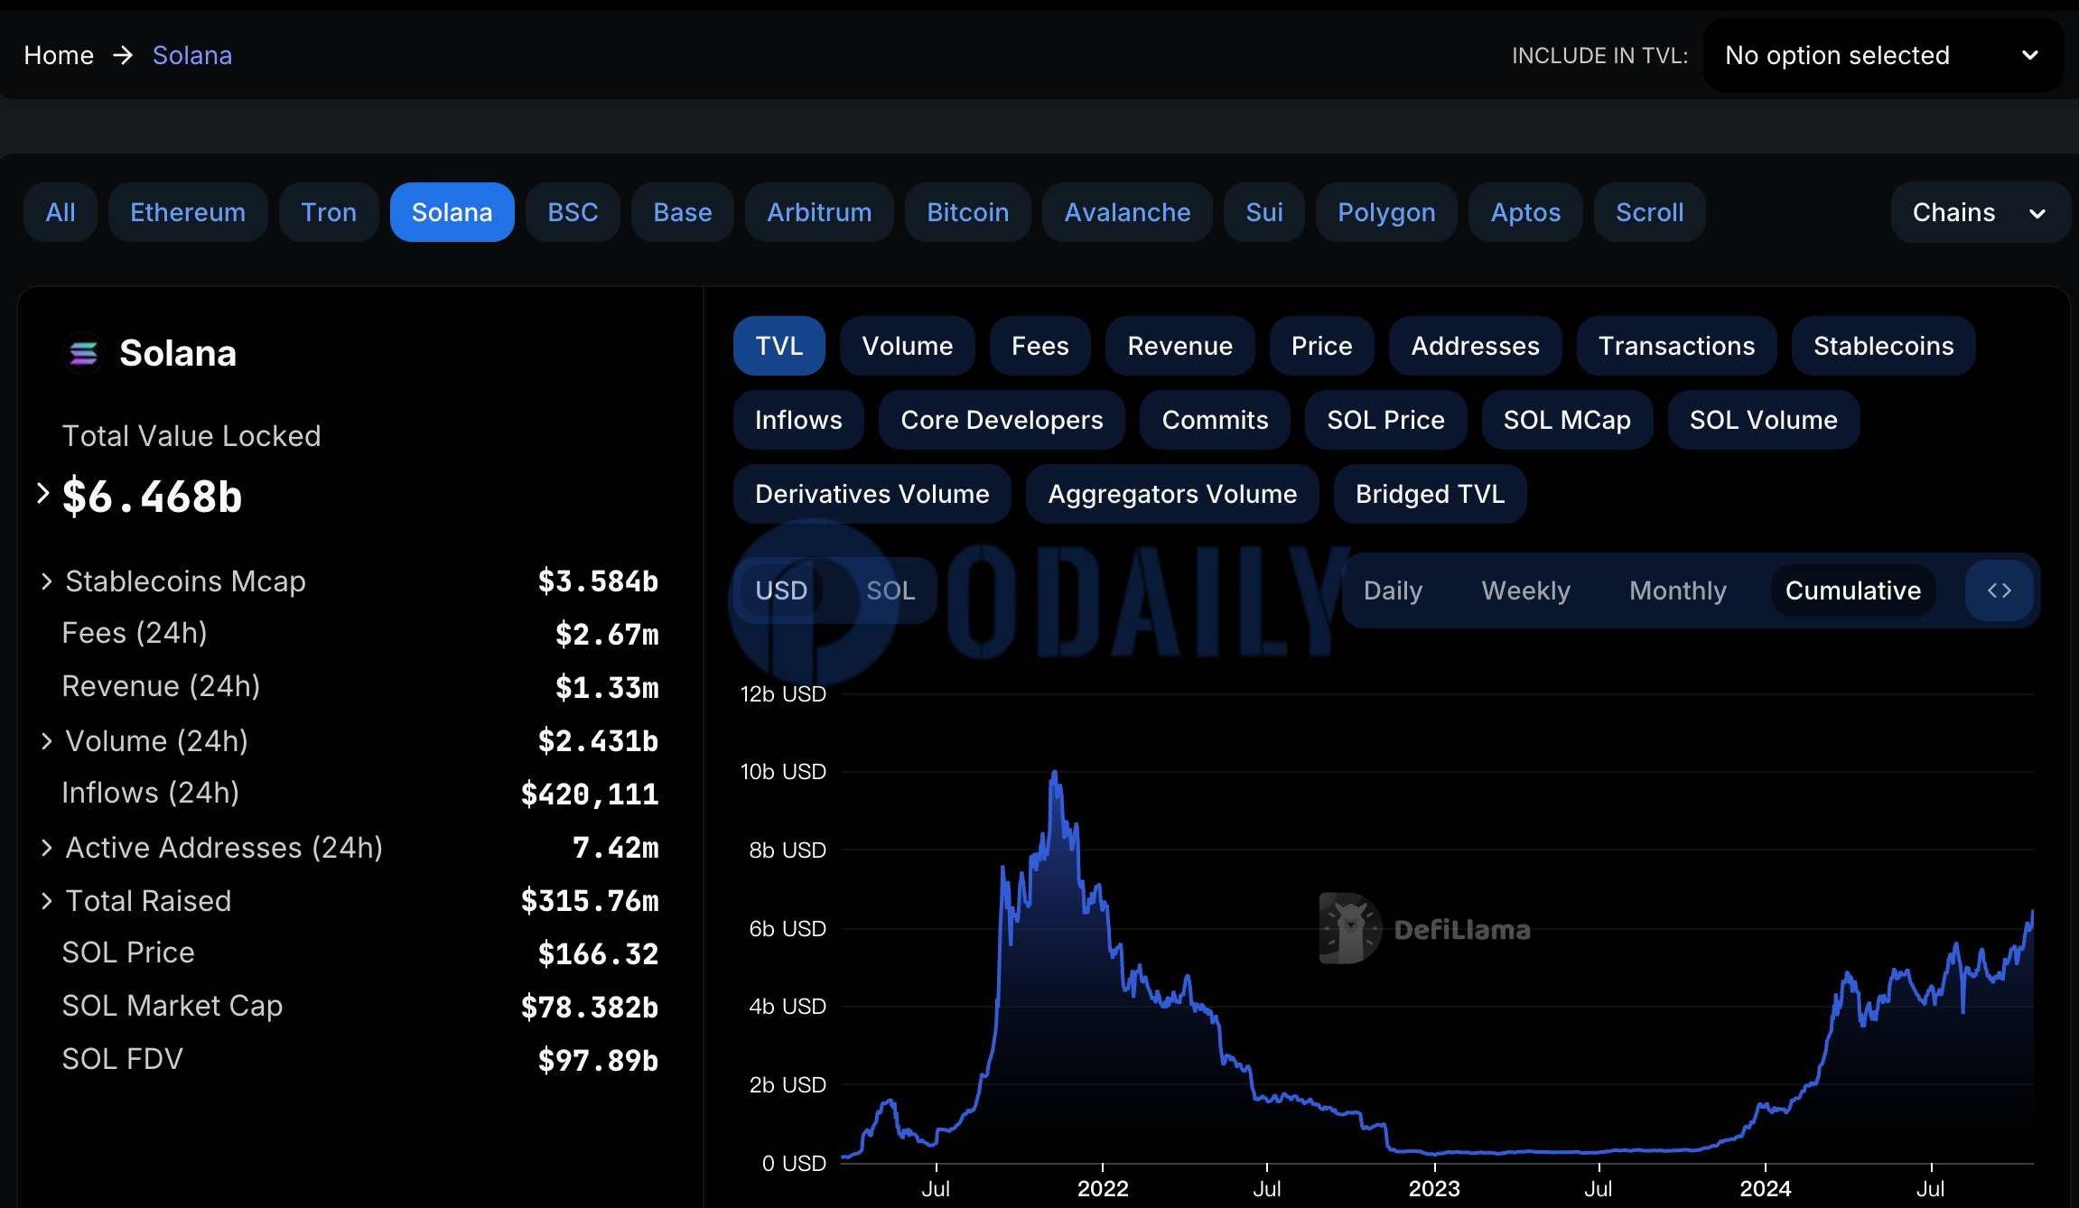Toggle the Fees chart metric
The image size is (2079, 1208).
click(x=1039, y=346)
